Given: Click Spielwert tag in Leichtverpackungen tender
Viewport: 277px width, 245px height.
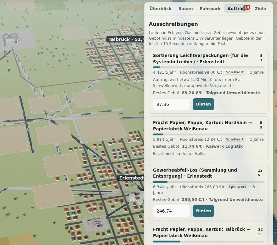Looking at the screenshot, I should [235, 72].
